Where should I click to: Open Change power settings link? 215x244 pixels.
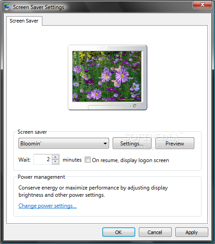point(47,206)
